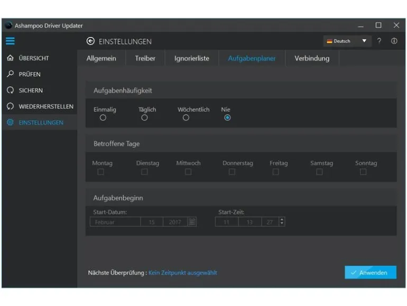Image resolution: width=407 pixels, height=306 pixels.
Task: Check the Sonntag checkbox
Action: click(363, 172)
